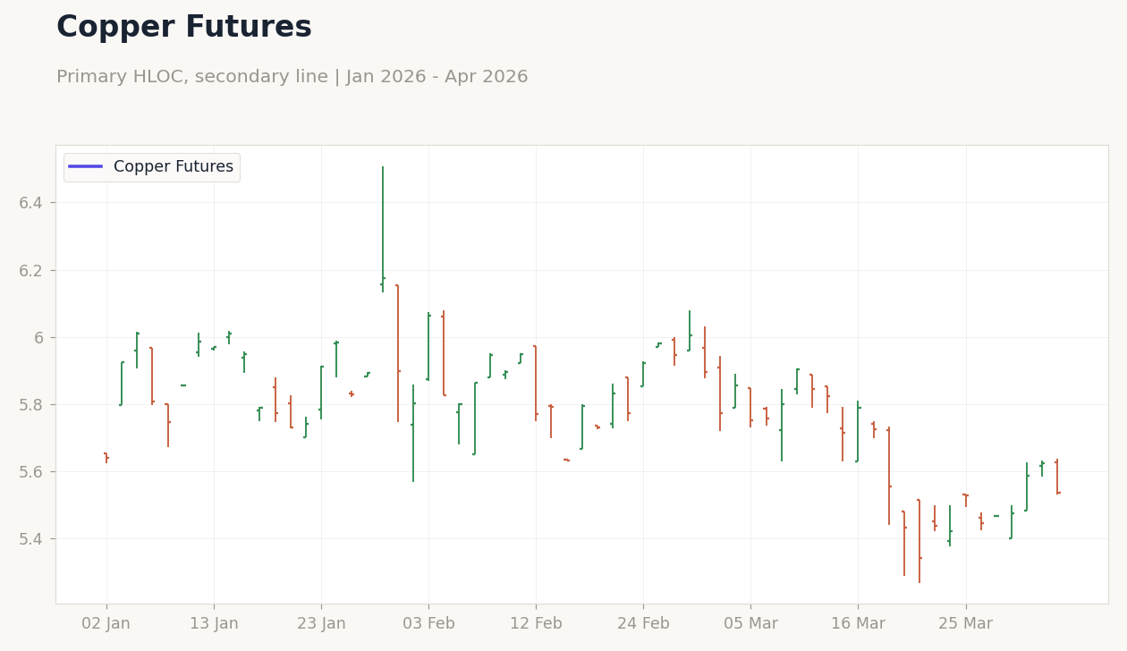The image size is (1127, 651).
Task: Select the first red bar at 02 Jan
Action: pyautogui.click(x=106, y=458)
